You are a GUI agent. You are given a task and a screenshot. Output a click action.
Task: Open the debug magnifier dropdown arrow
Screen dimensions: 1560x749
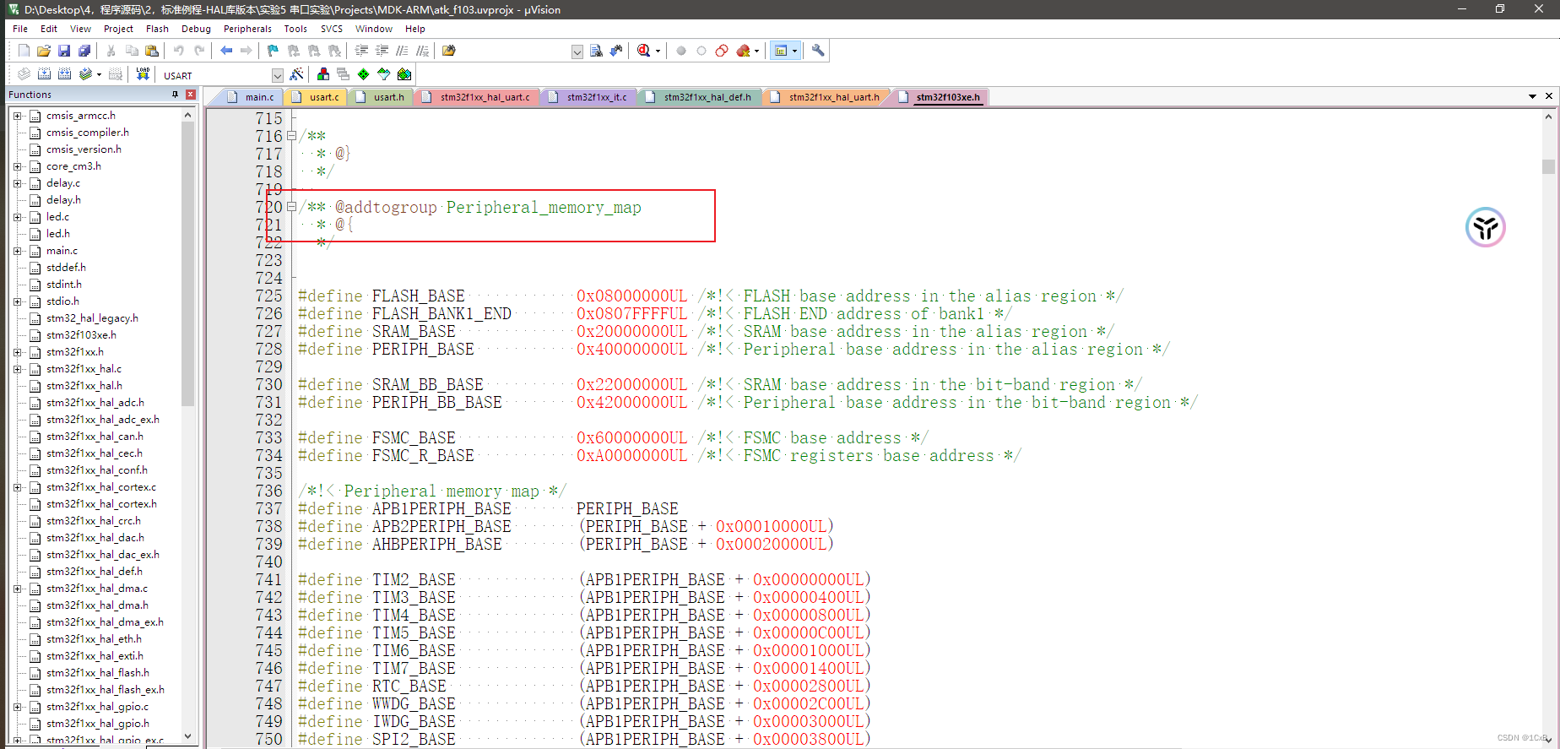(658, 51)
